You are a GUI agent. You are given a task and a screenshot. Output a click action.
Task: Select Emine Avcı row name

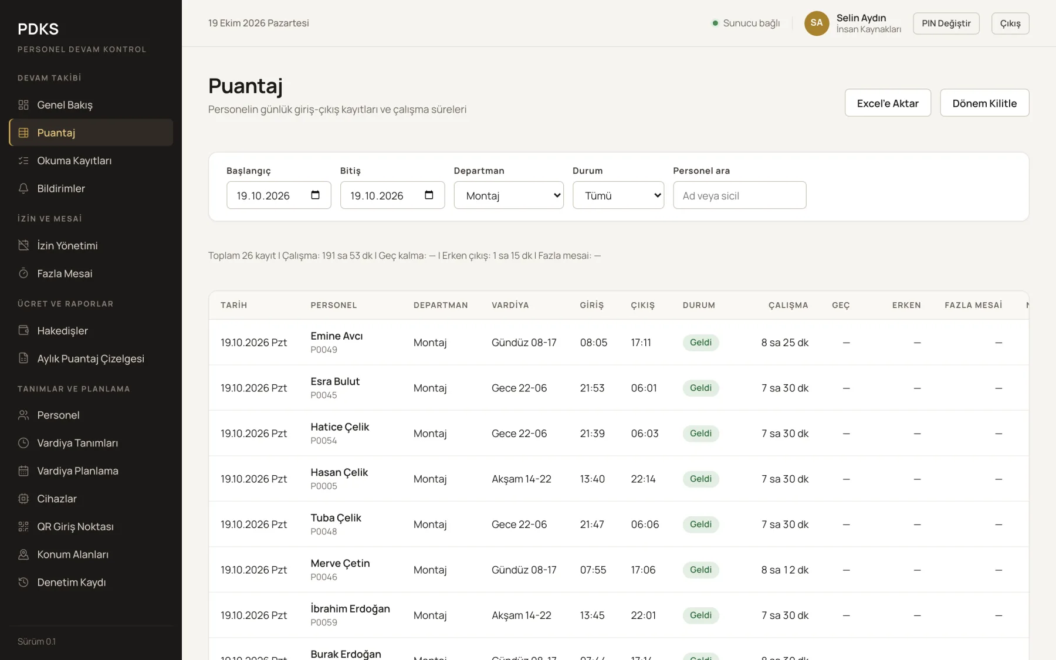[x=337, y=336]
